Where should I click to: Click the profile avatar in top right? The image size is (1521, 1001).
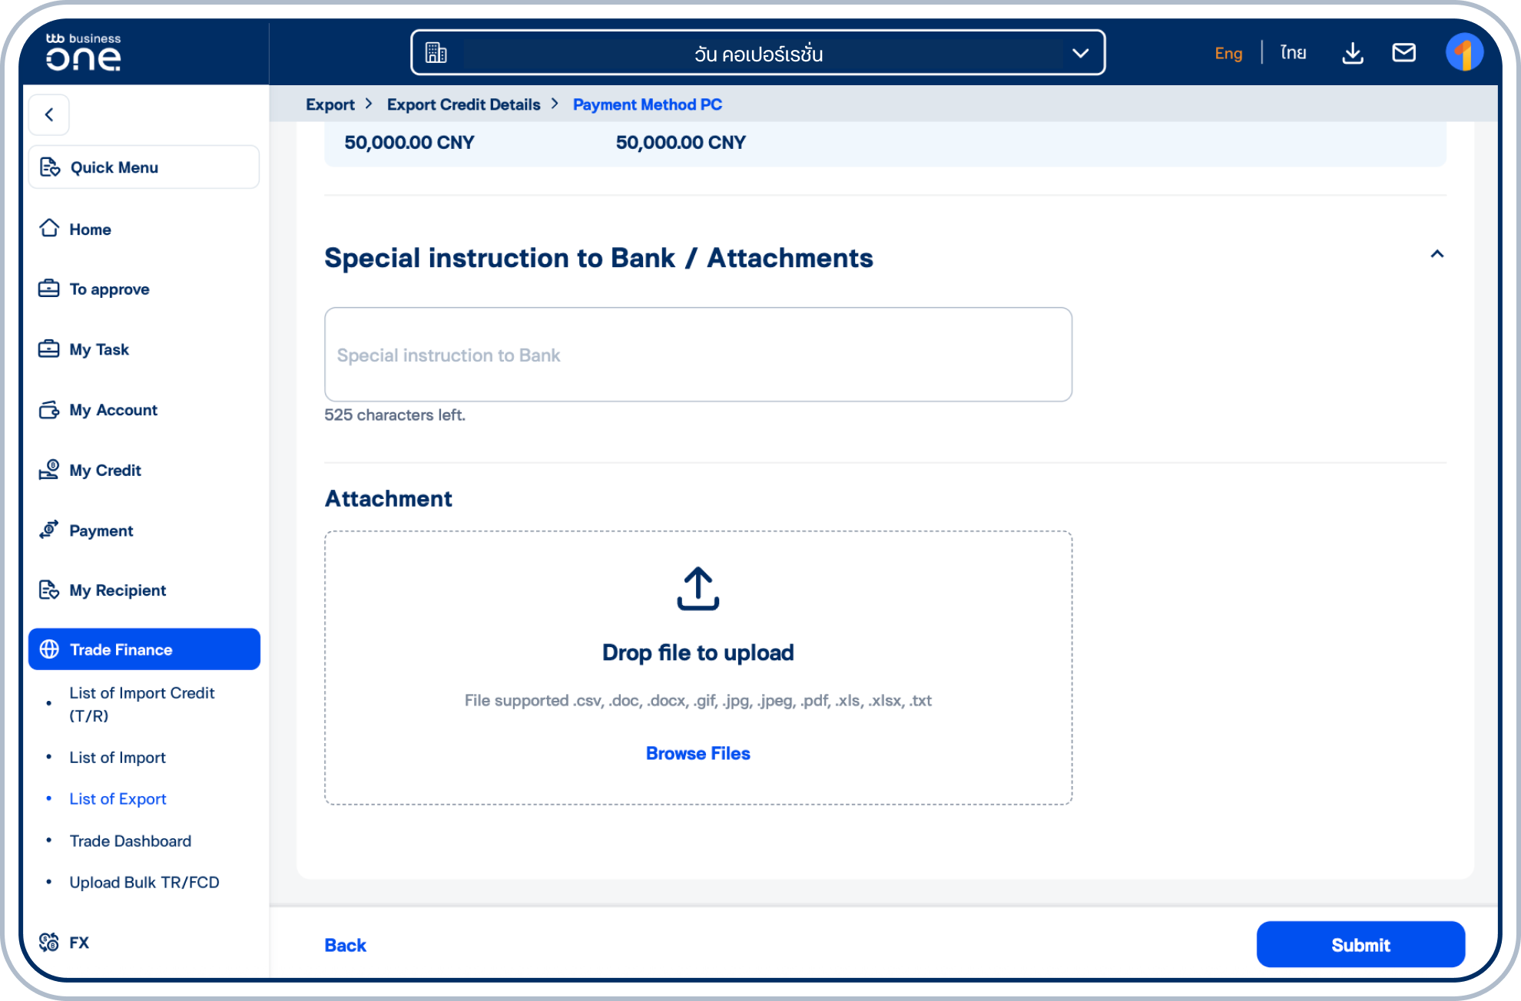[1466, 53]
